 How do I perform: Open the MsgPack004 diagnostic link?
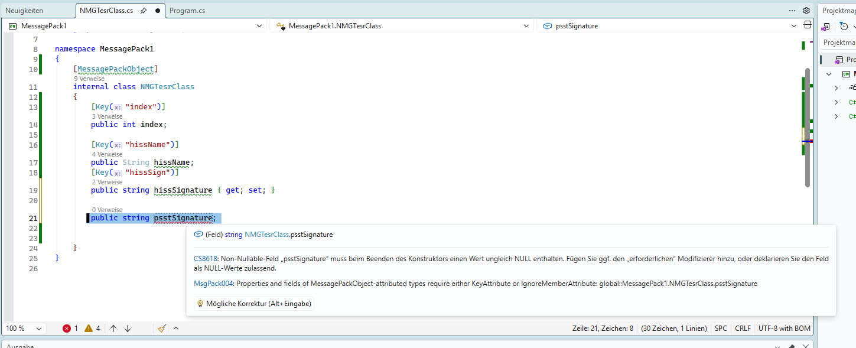[214, 284]
